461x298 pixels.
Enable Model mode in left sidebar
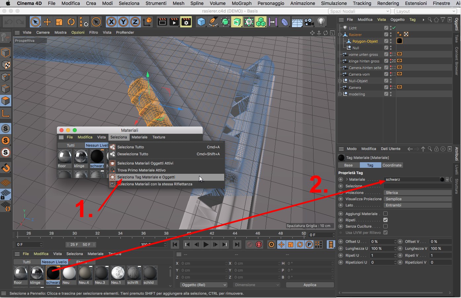(x=6, y=53)
